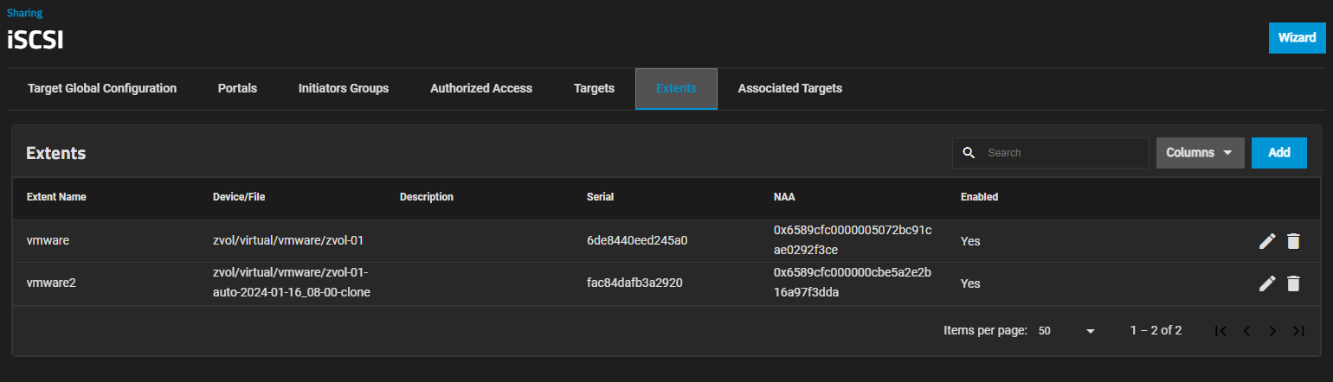The height and width of the screenshot is (382, 1333).
Task: Switch to the Targets tab
Action: [x=594, y=88]
